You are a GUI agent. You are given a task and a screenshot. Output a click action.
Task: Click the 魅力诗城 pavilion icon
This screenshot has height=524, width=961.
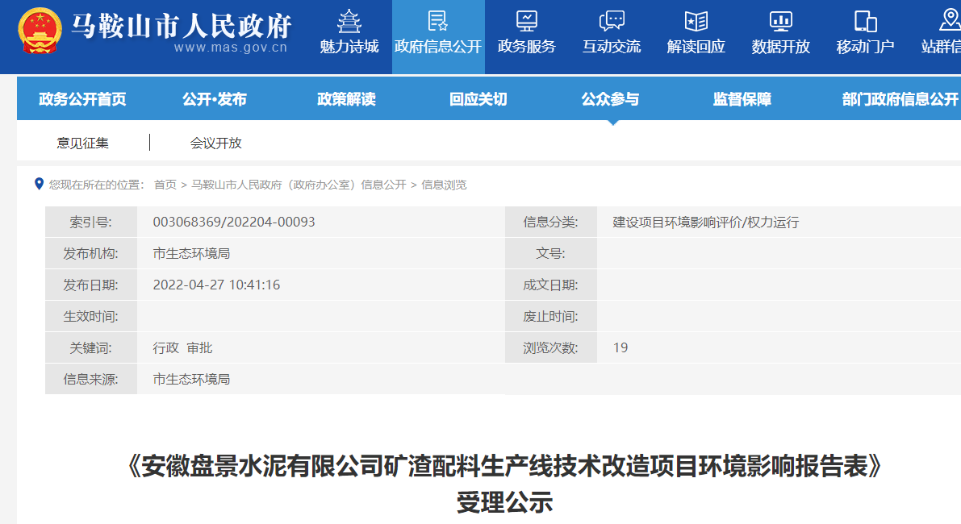pyautogui.click(x=349, y=21)
